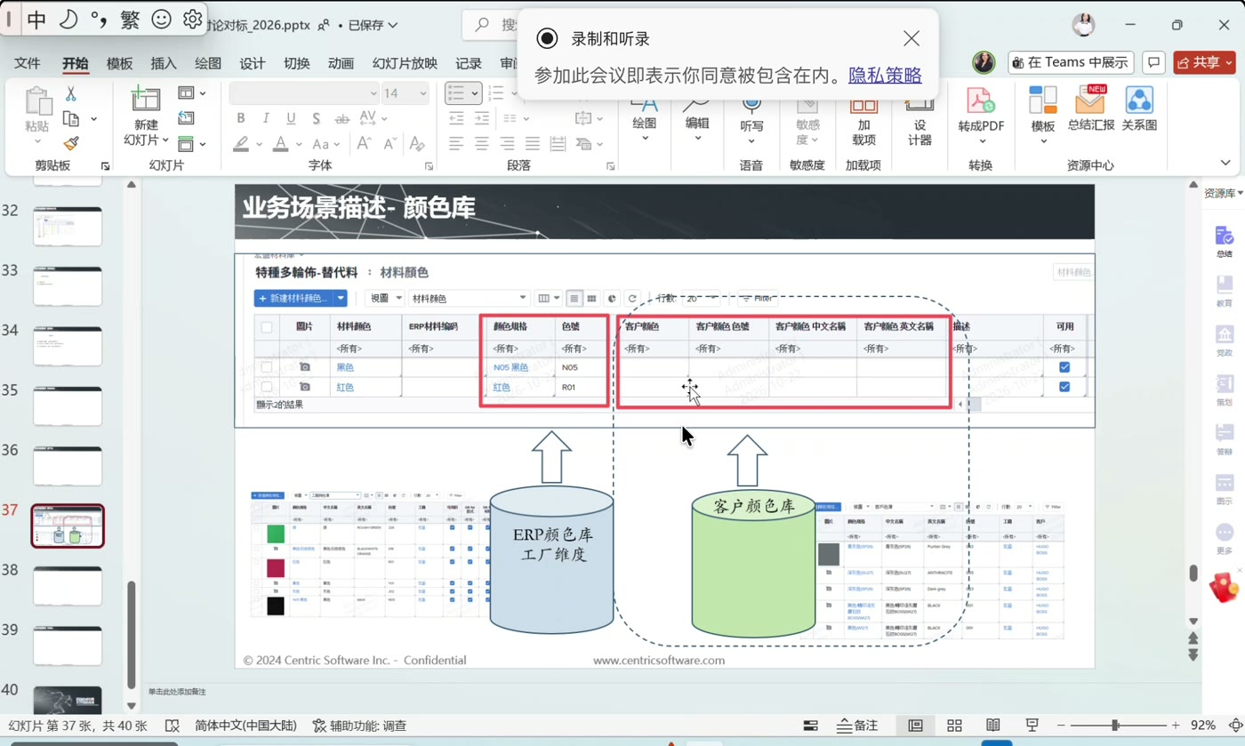Open the 关系图 relationship diagram icon
The width and height of the screenshot is (1245, 746).
click(x=1139, y=100)
